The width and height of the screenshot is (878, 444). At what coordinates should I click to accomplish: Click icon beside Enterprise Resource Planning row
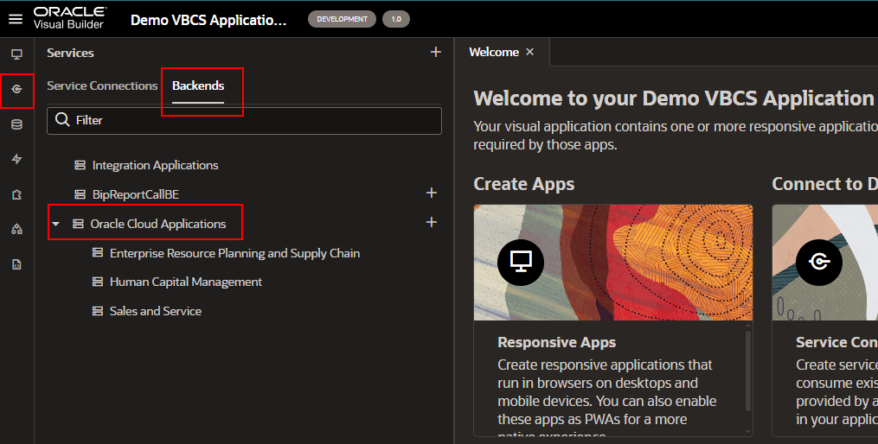click(x=98, y=253)
